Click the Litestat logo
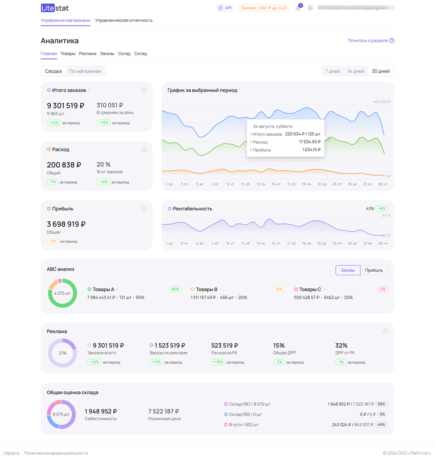The image size is (435, 460). (55, 8)
